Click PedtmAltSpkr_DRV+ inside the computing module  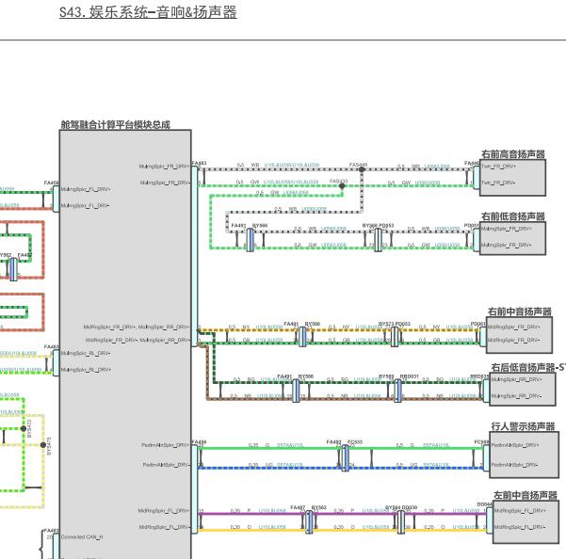click(166, 445)
